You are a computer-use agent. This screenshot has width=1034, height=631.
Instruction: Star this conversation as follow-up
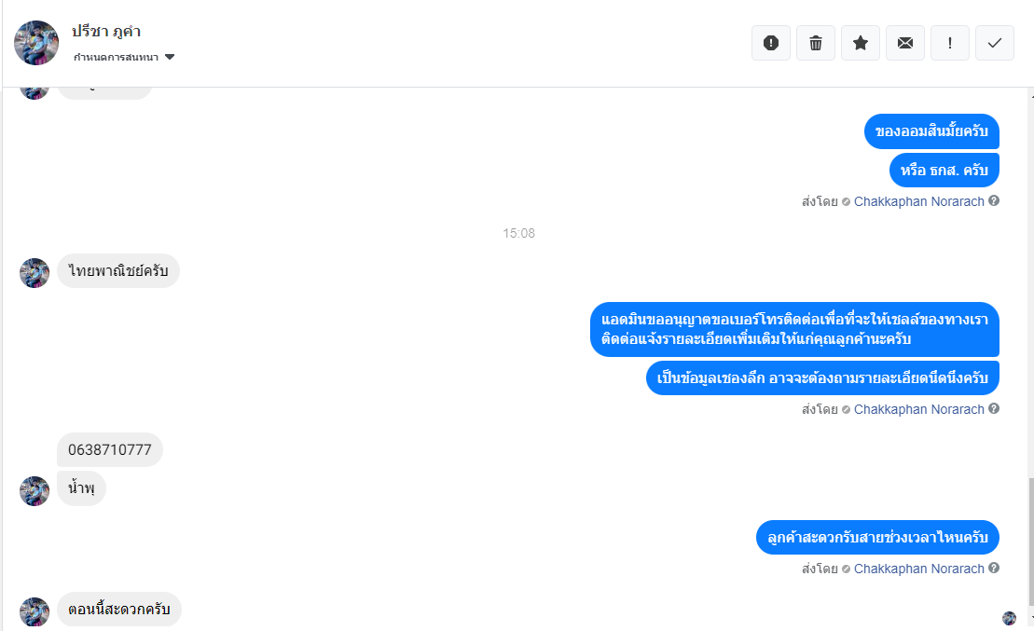[x=861, y=43]
